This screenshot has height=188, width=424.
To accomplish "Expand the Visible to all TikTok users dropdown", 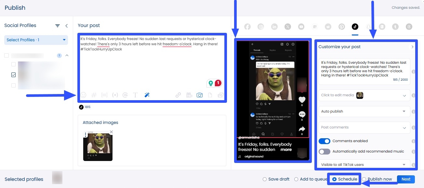I will (364, 164).
